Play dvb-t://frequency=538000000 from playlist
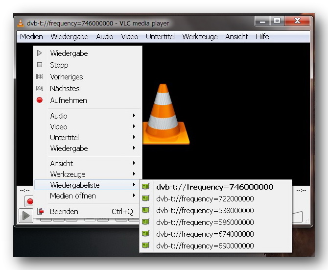Viewport: 328px width, 270px height. [215, 210]
